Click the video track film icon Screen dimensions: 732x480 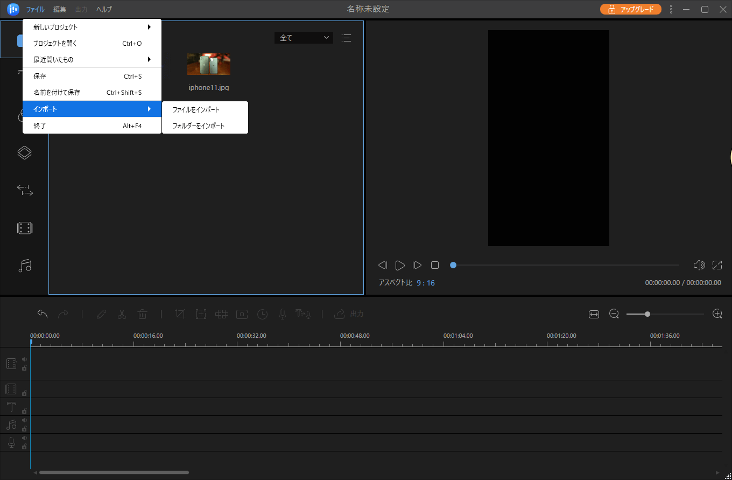[x=11, y=364]
